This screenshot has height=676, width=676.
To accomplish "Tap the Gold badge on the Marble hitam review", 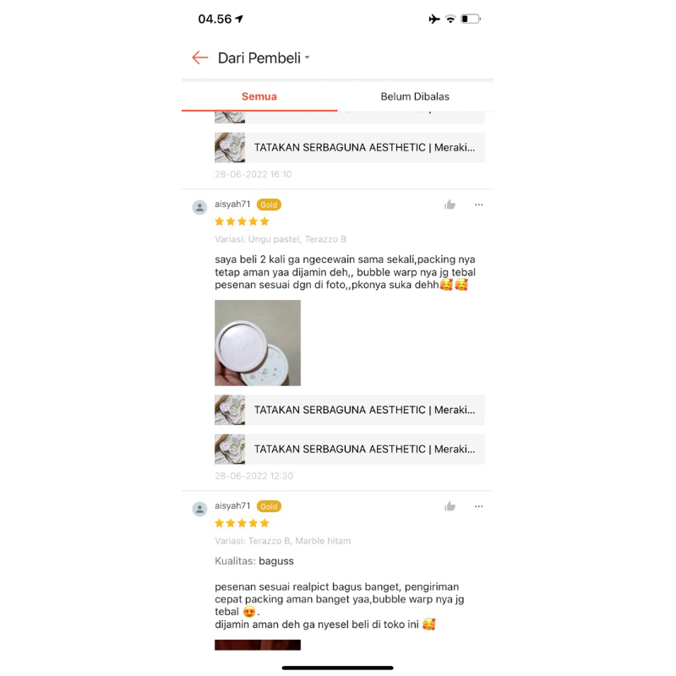I will pos(269,506).
